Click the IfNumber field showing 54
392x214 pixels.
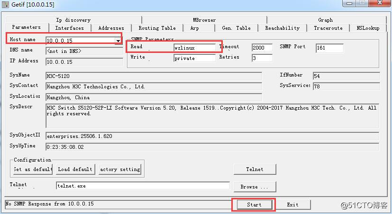click(346, 76)
